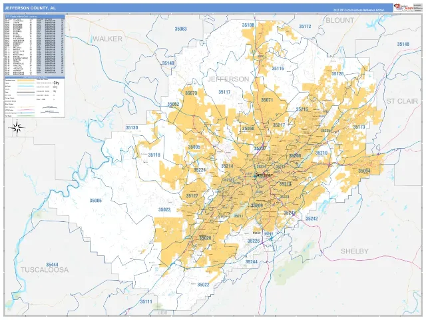Select the BLOUNT county label
This screenshot has height=320, width=426.
pos(340,21)
